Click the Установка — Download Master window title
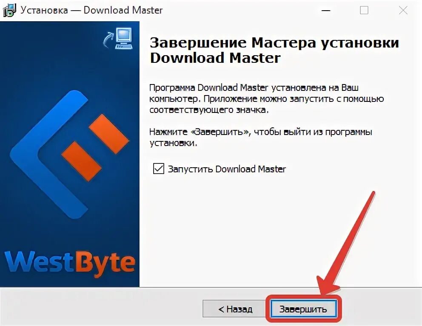 coord(91,10)
